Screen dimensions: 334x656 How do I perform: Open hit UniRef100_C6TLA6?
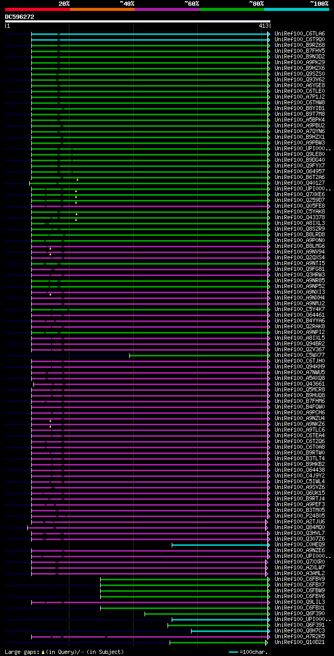300,33
